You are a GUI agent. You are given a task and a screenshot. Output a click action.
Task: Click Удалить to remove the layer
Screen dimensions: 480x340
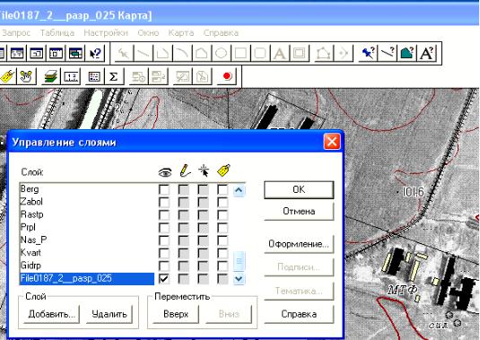coord(109,314)
